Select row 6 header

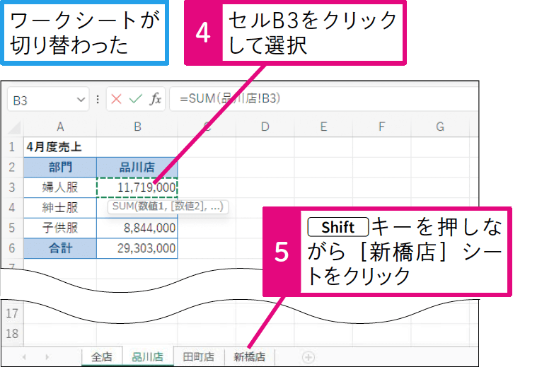pyautogui.click(x=12, y=248)
